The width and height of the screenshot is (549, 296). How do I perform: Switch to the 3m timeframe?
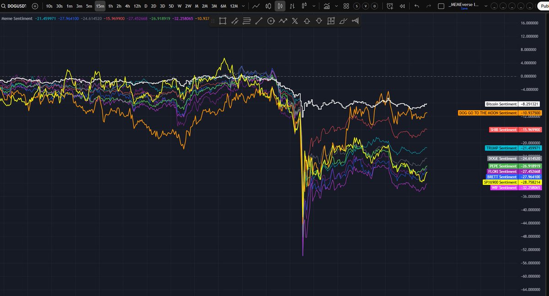point(80,6)
